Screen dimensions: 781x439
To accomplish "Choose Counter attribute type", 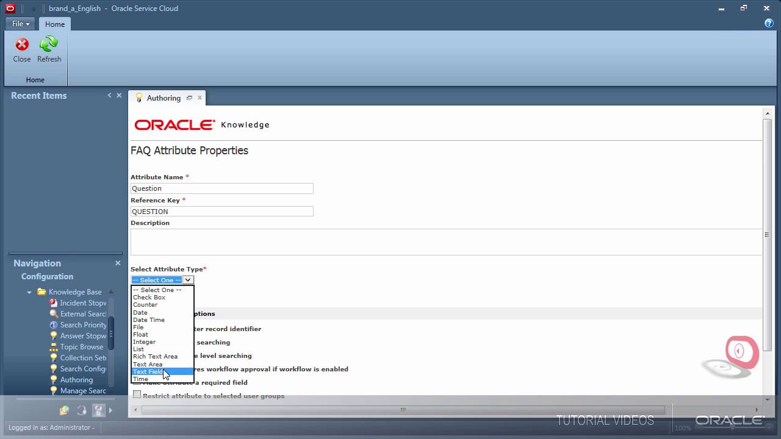I will pyautogui.click(x=162, y=304).
